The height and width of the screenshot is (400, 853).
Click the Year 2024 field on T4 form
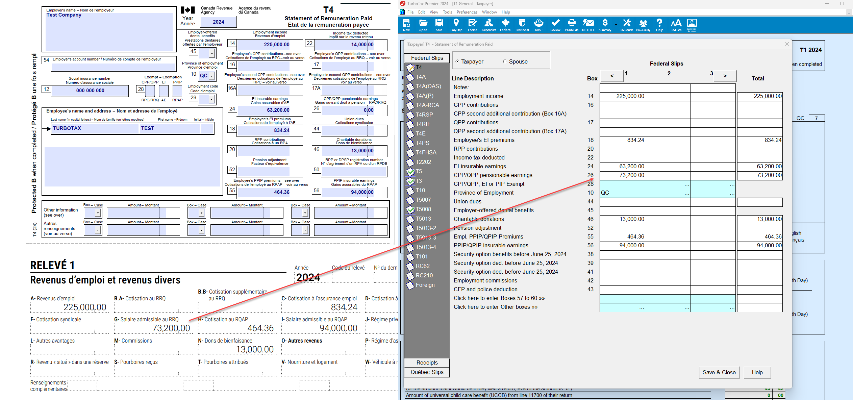click(x=218, y=22)
